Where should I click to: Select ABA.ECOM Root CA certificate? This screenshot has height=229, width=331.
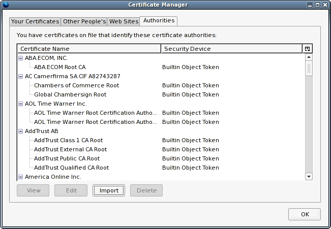[x=59, y=67]
